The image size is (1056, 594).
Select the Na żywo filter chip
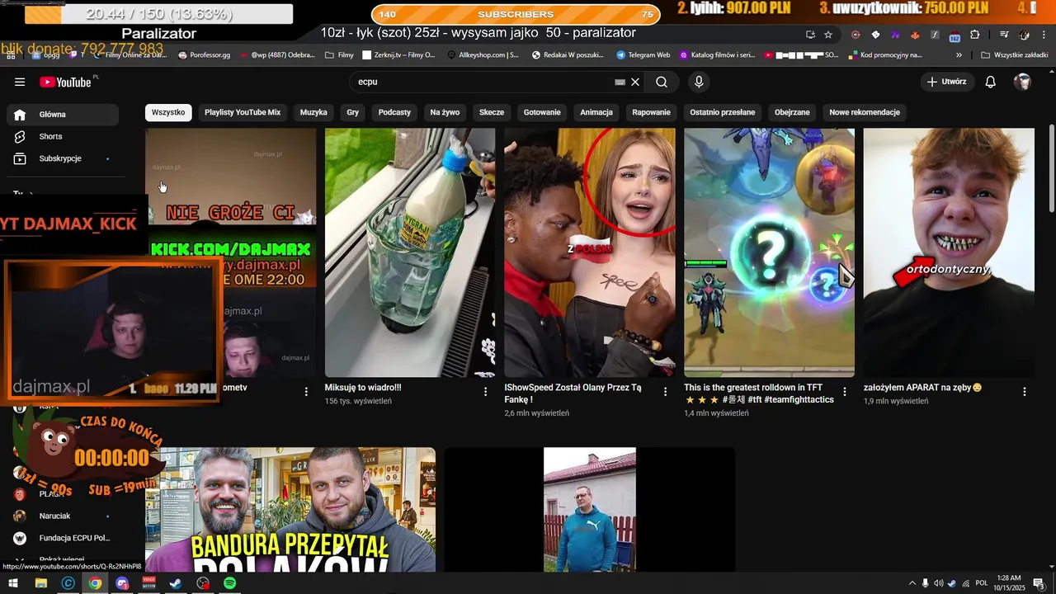point(445,112)
